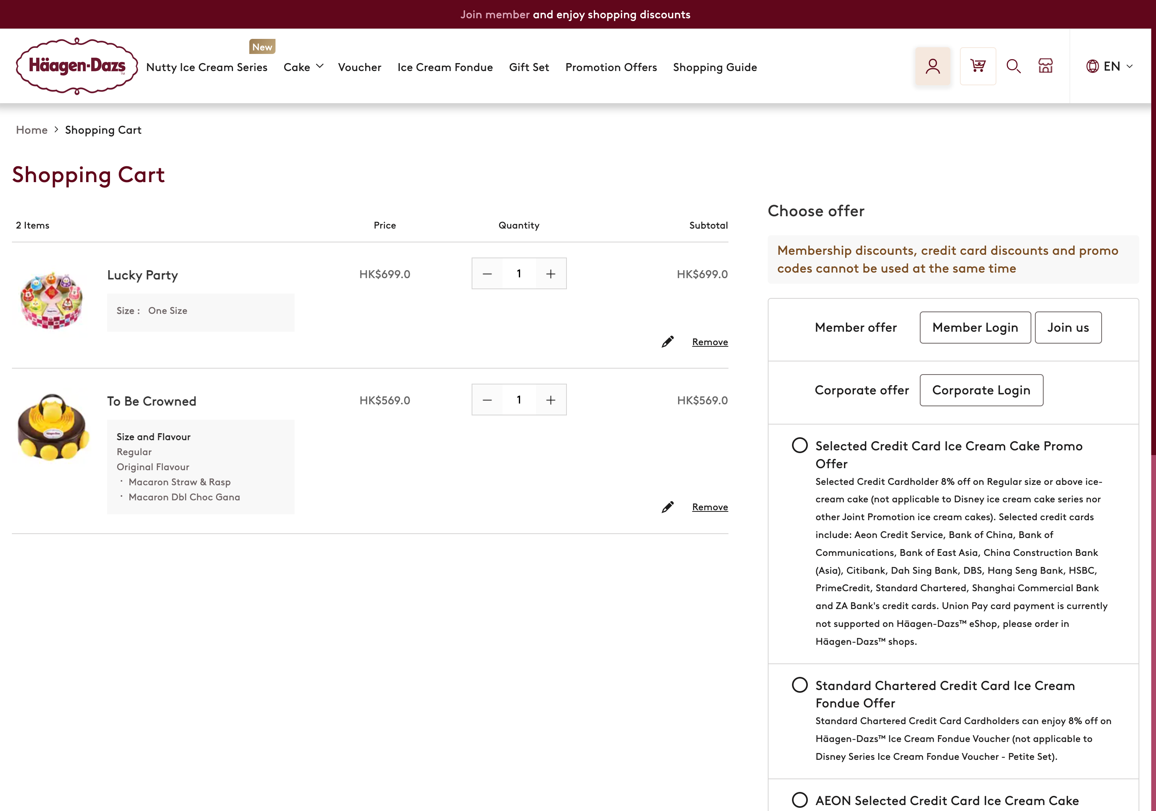The image size is (1156, 811).
Task: Edit the Lucky Party item with pencil icon
Action: click(668, 342)
